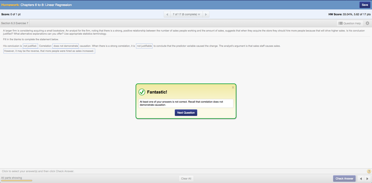372x183 pixels.
Task: Close the Fantastic! popup with X
Action: pyautogui.click(x=233, y=88)
